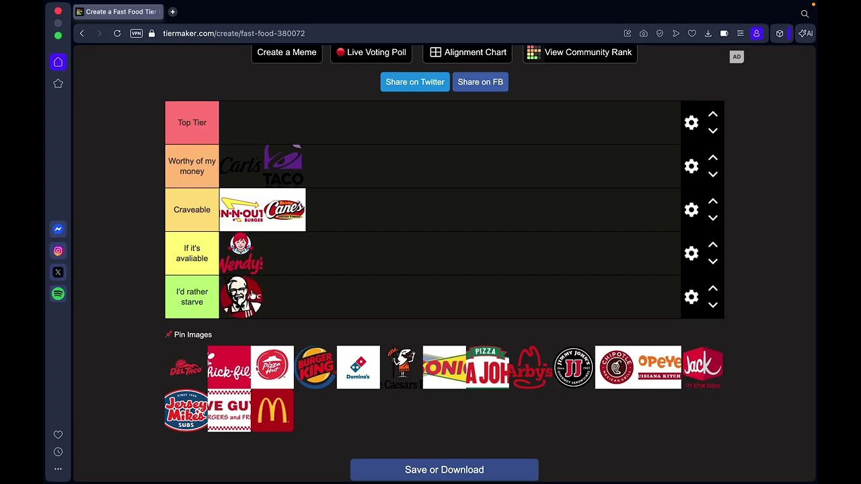861x484 pixels.
Task: Select the Arby's logo
Action: (x=530, y=368)
